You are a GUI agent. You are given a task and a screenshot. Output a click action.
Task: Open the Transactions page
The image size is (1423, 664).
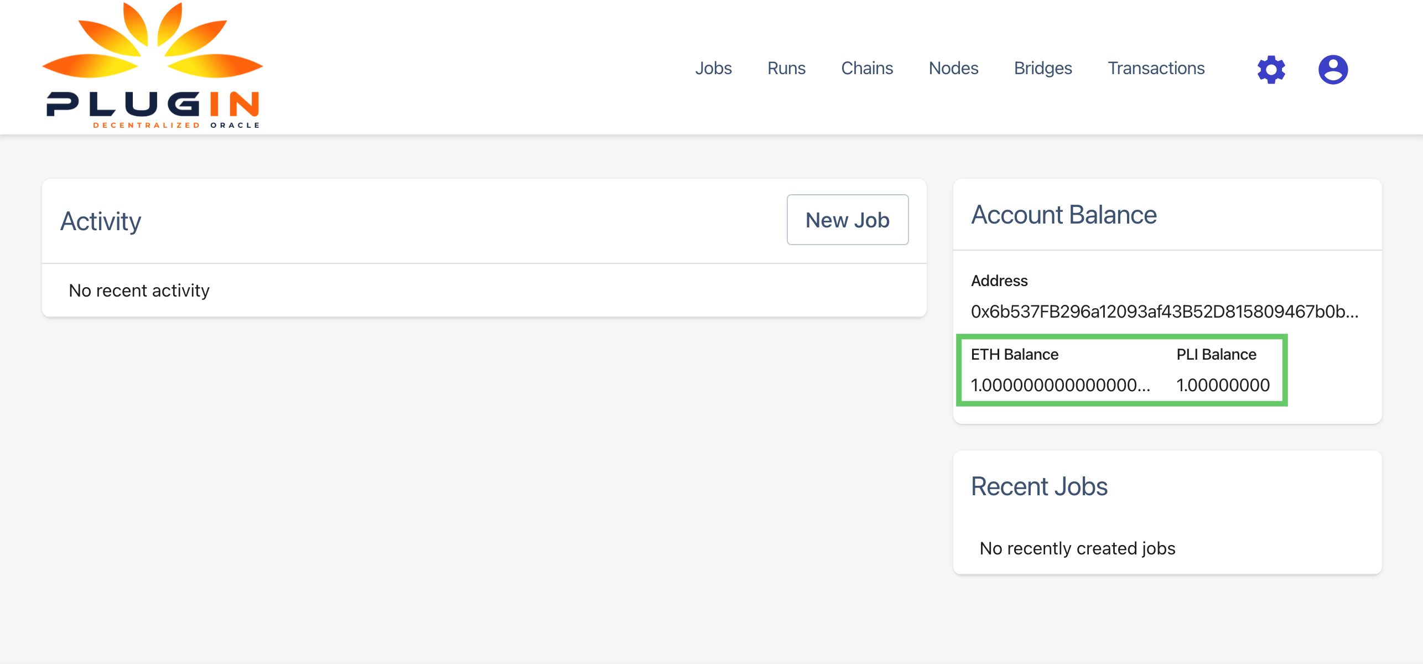(1156, 69)
